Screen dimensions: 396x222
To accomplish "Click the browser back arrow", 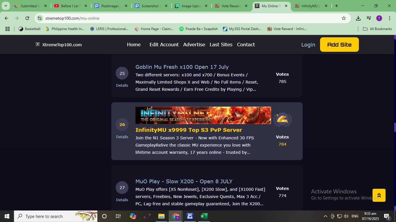I will tap(6, 18).
